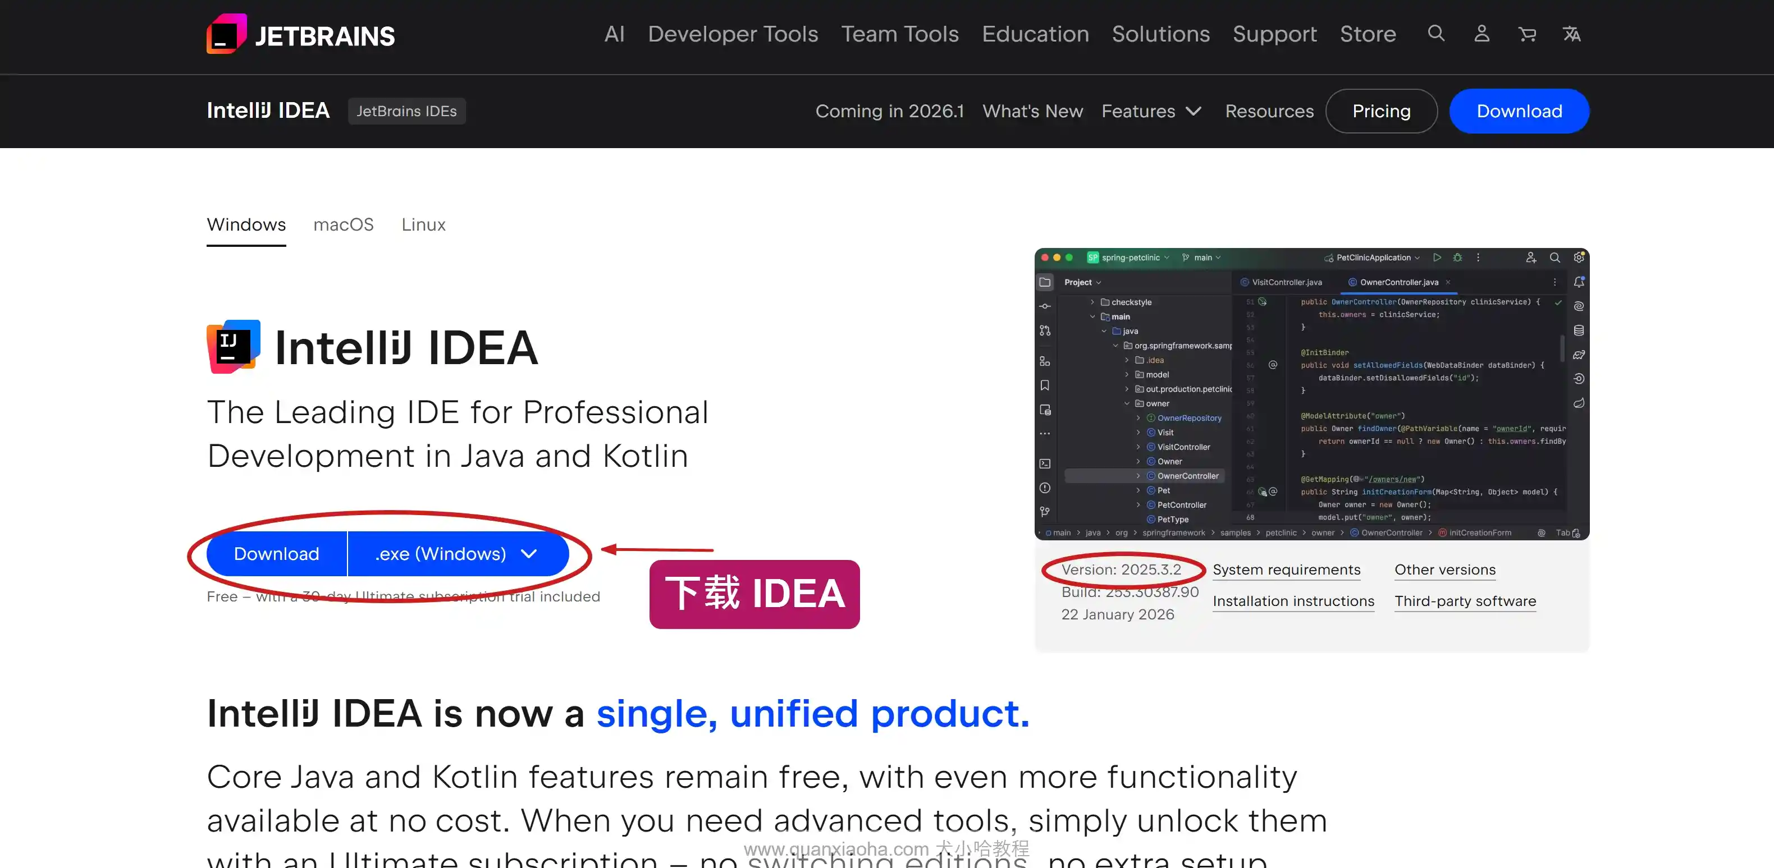This screenshot has height=868, width=1774.
Task: Open Installation instructions link
Action: click(x=1293, y=601)
